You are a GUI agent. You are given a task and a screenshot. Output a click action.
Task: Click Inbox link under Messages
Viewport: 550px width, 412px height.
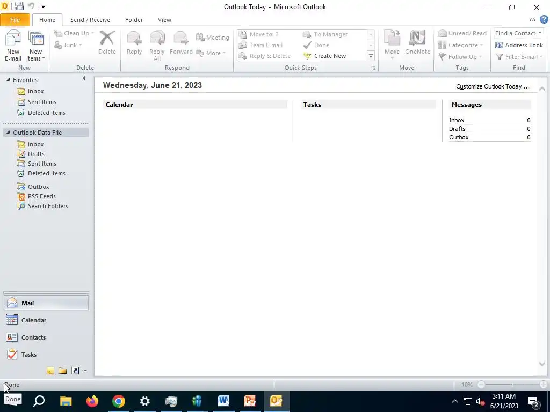point(457,120)
